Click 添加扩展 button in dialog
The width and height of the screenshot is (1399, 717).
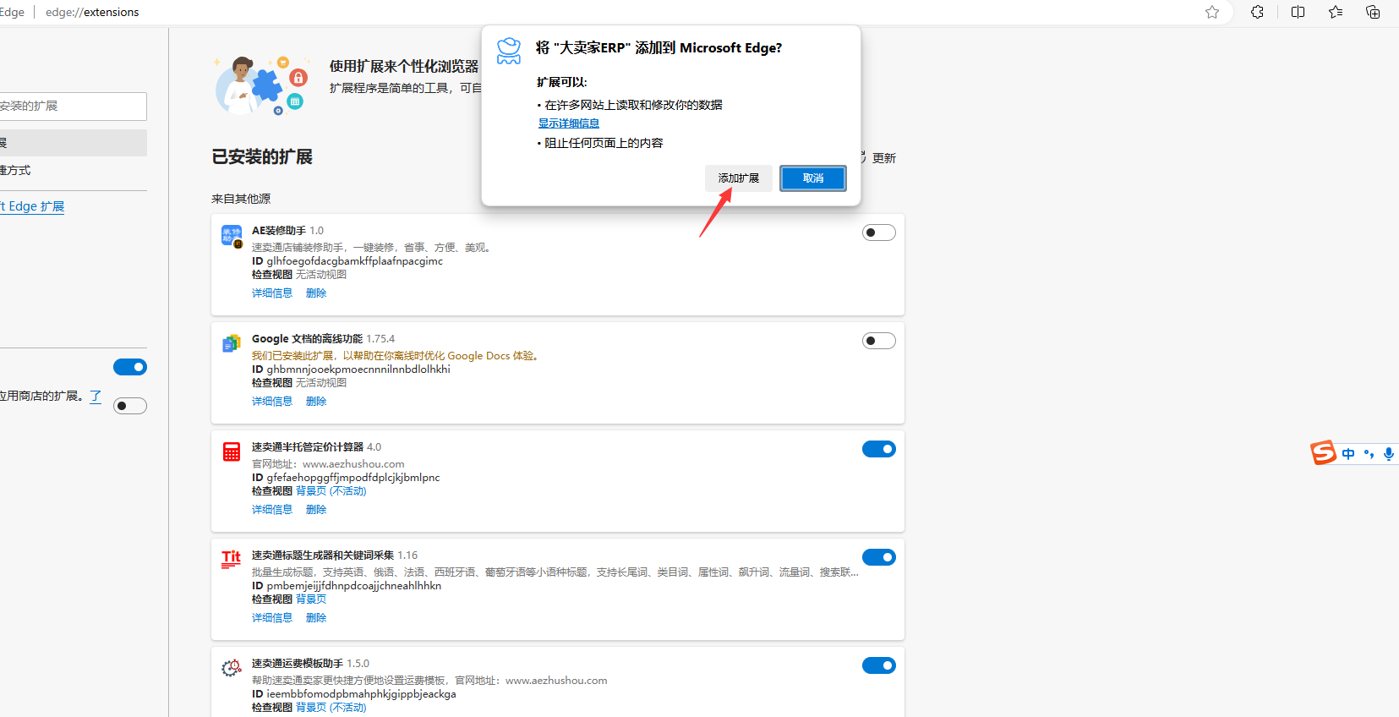coord(739,178)
